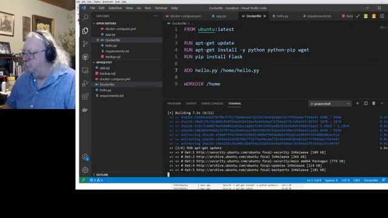Collapse the OPEN EDITORS section
This screenshot has height=218, width=388.
tap(106, 23)
